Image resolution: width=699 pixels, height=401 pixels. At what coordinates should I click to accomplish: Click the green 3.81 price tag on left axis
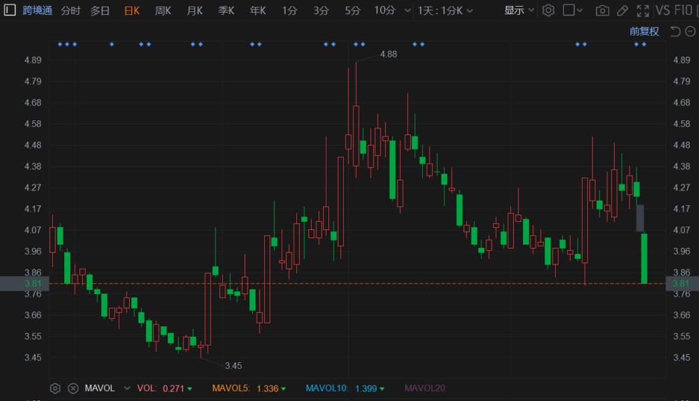click(x=25, y=283)
